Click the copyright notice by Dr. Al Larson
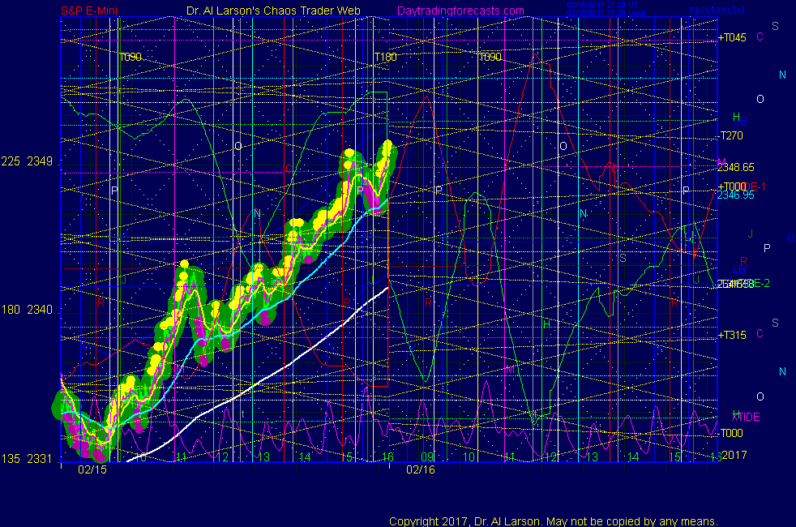The height and width of the screenshot is (527, 796). pyautogui.click(x=554, y=521)
